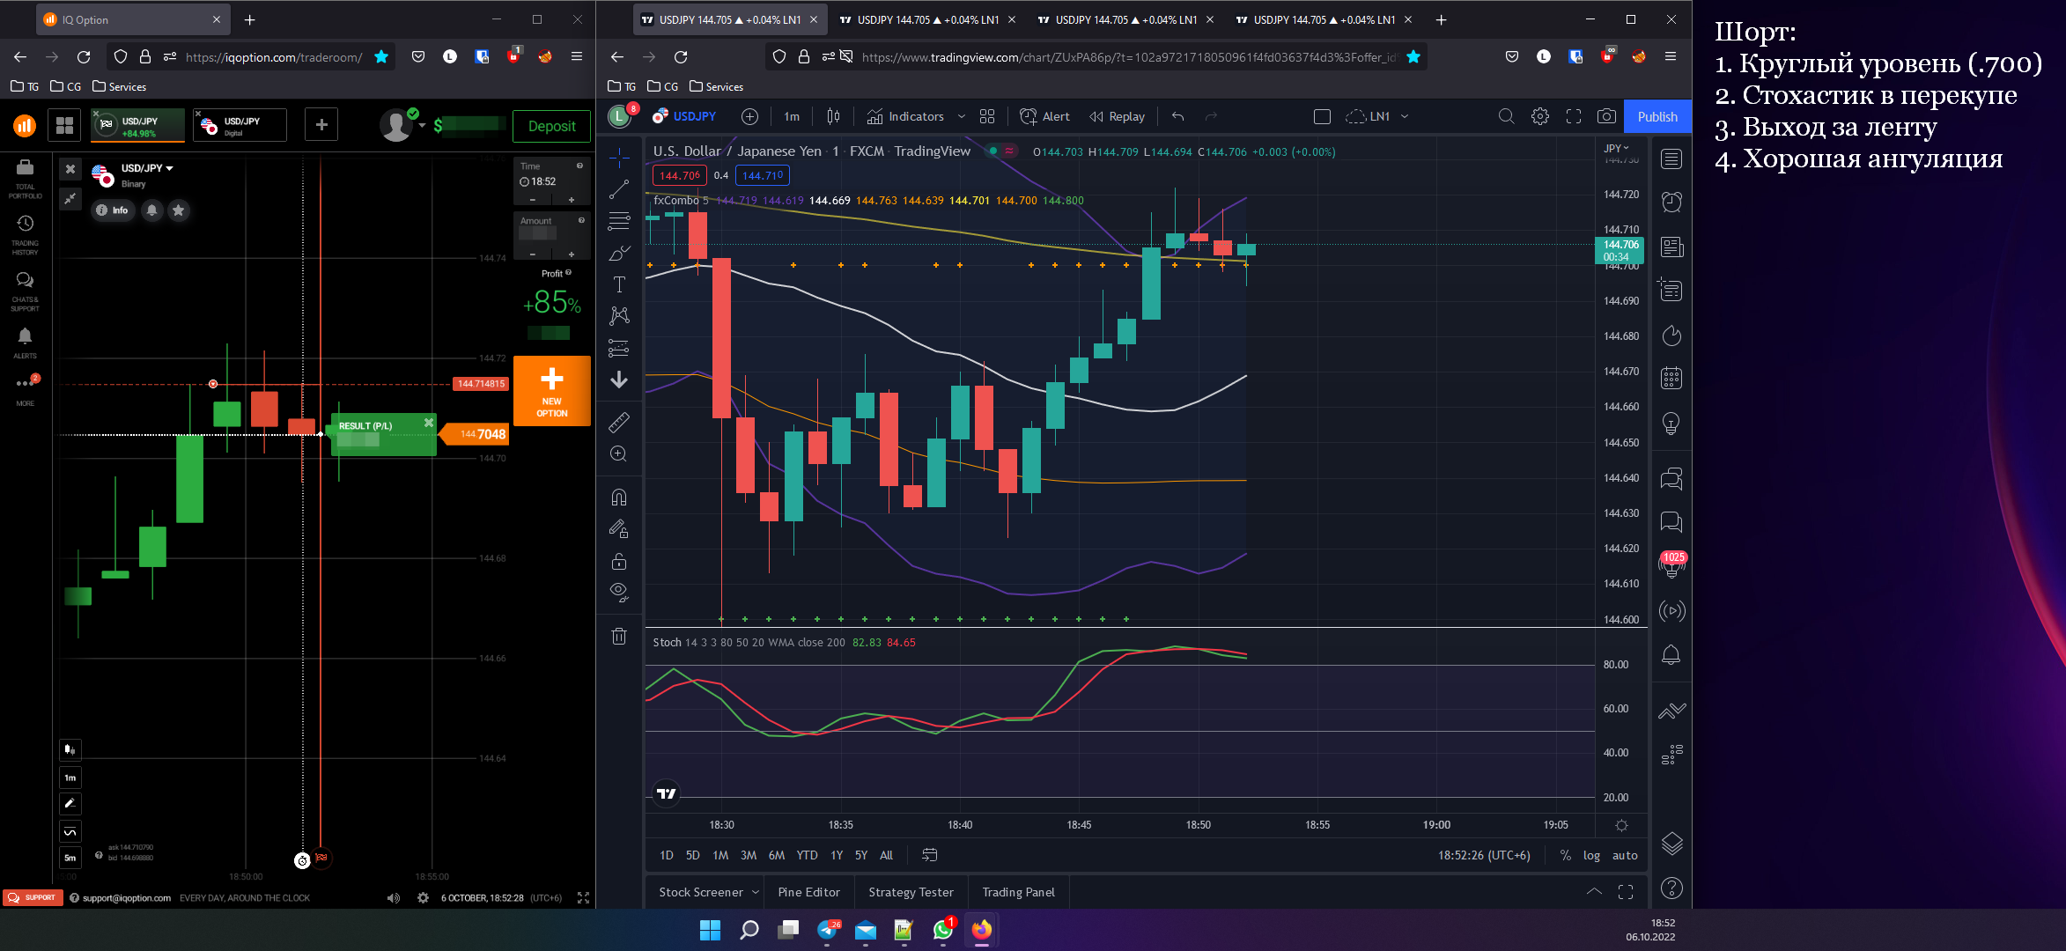Viewport: 2066px width, 951px height.
Task: Open the LN1 layout dropdown chevron
Action: coord(1405,116)
